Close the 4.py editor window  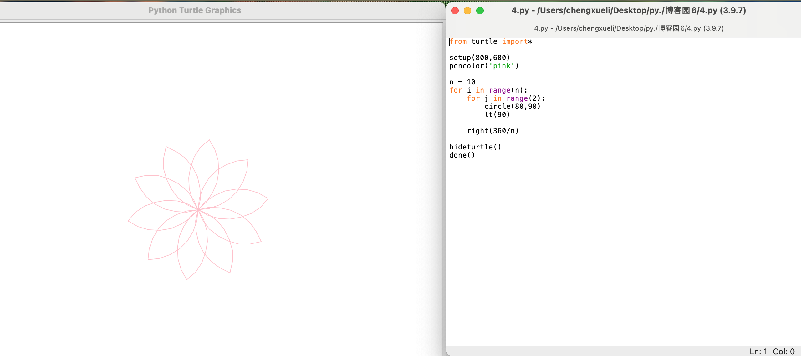click(455, 11)
